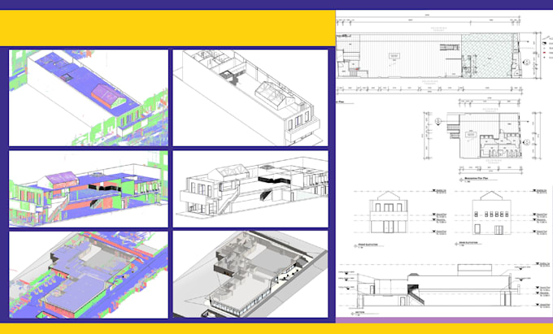
Task: Select the colored point-cloud cutaway with staircase
Action: (89, 189)
